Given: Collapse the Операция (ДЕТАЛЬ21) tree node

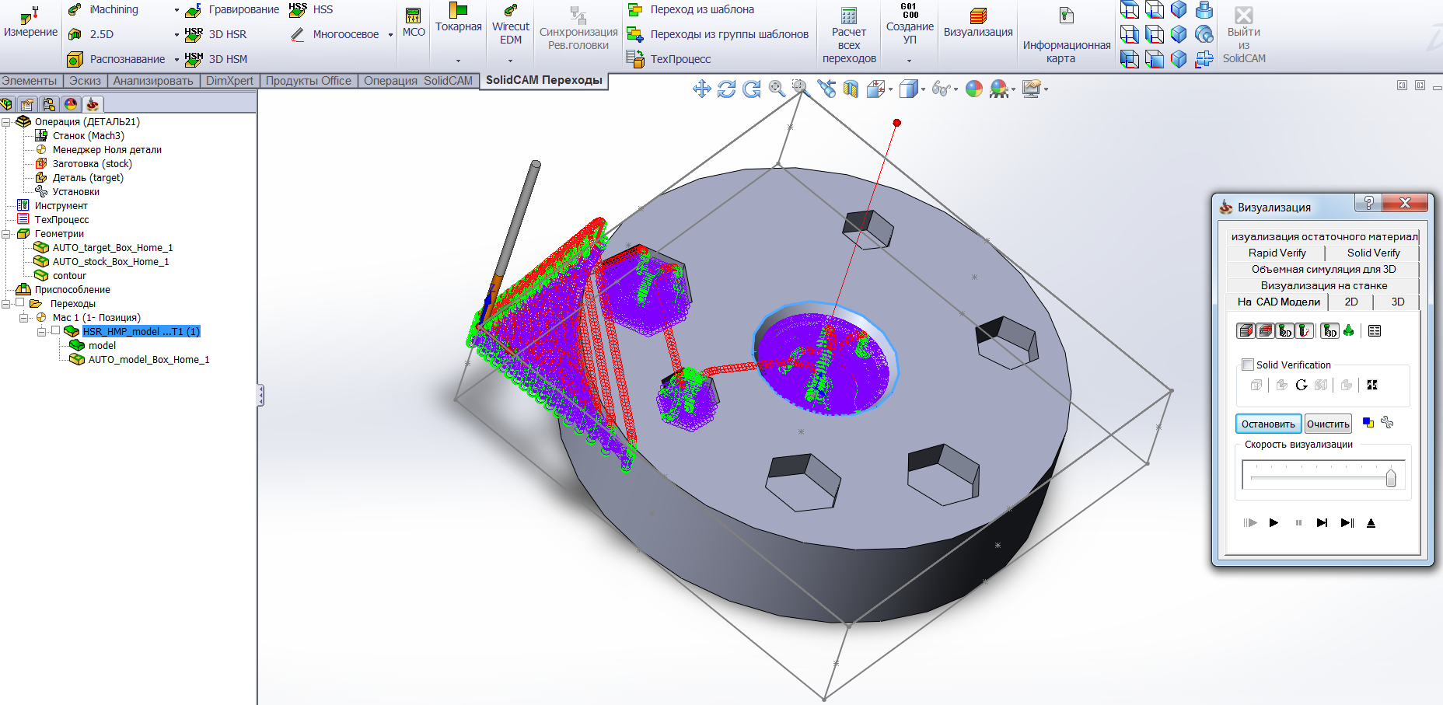Looking at the screenshot, I should (6, 122).
